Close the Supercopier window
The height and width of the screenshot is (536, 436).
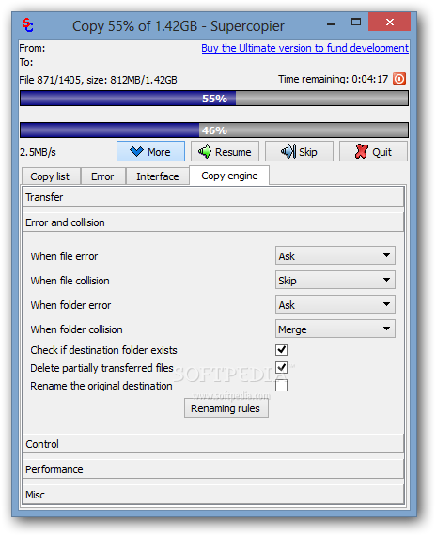(389, 22)
